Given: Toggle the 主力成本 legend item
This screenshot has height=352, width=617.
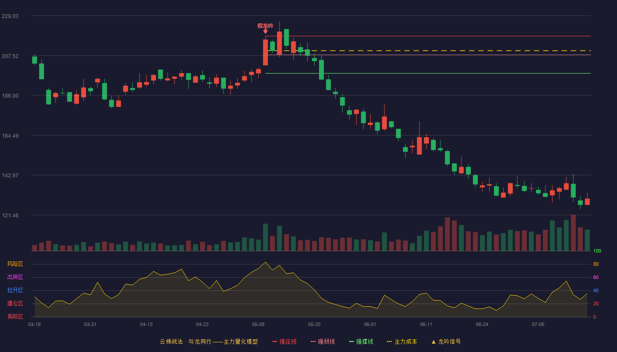Looking at the screenshot, I should 401,341.
